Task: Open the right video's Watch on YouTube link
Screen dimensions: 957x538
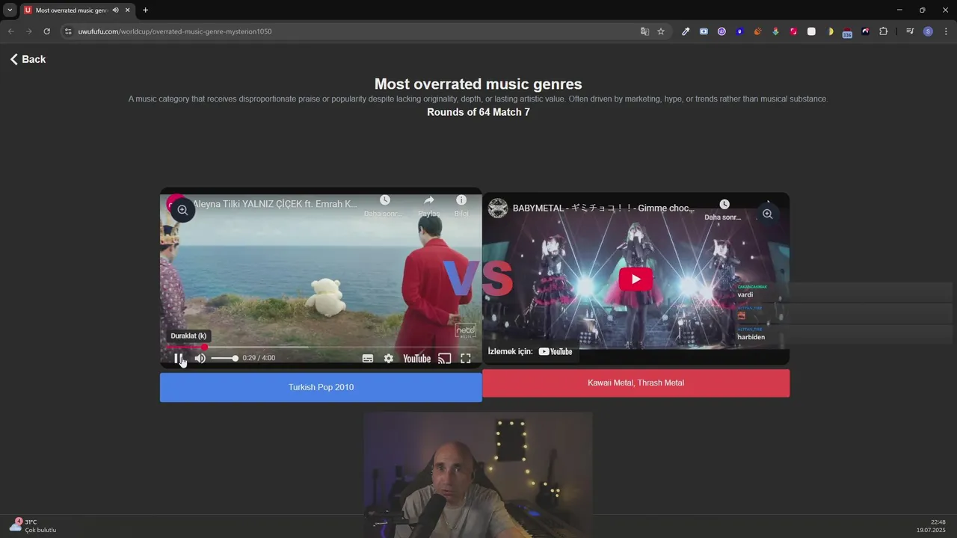Action: 531,351
